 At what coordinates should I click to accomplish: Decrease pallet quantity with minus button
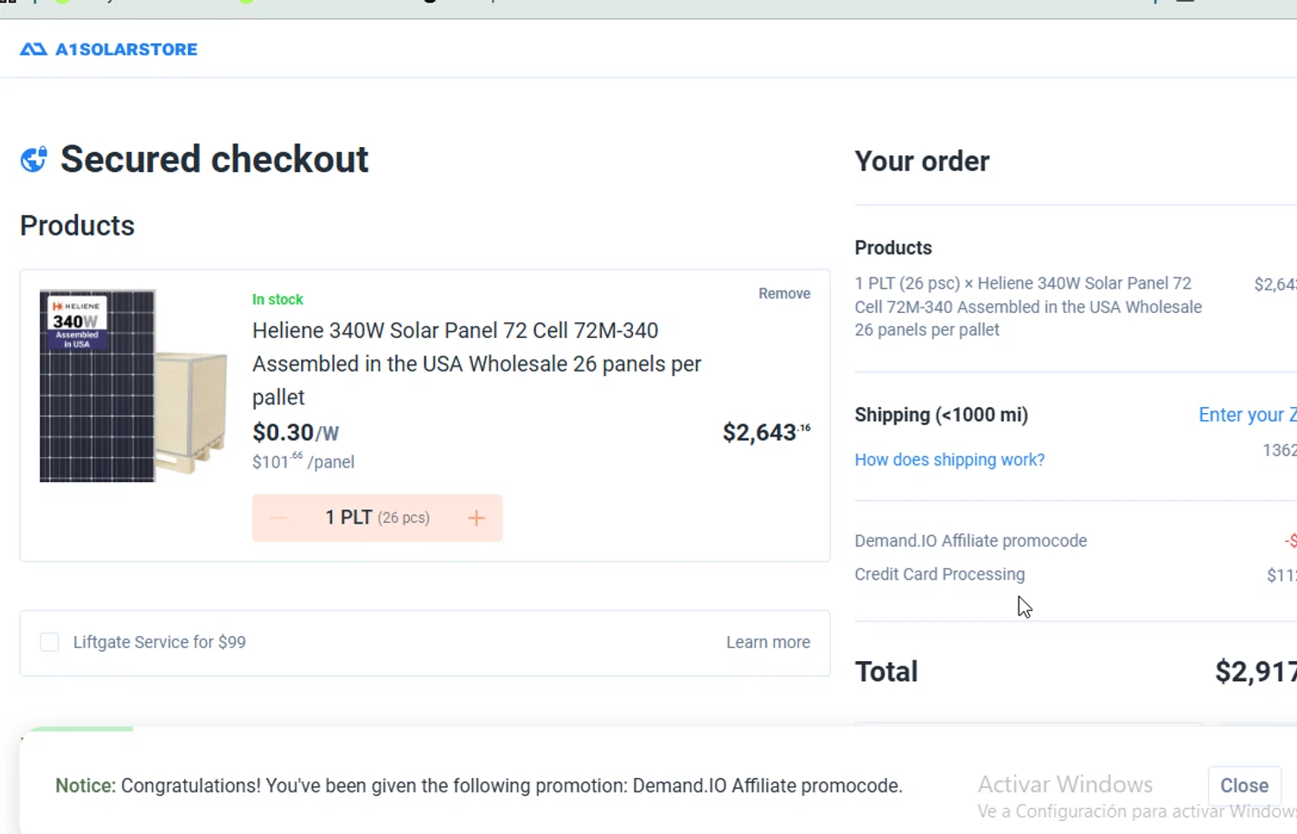click(x=278, y=519)
